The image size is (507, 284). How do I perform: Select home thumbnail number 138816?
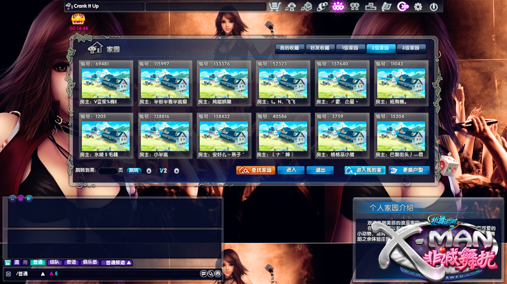click(x=165, y=136)
